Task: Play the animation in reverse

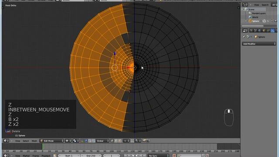Action: (x=133, y=156)
